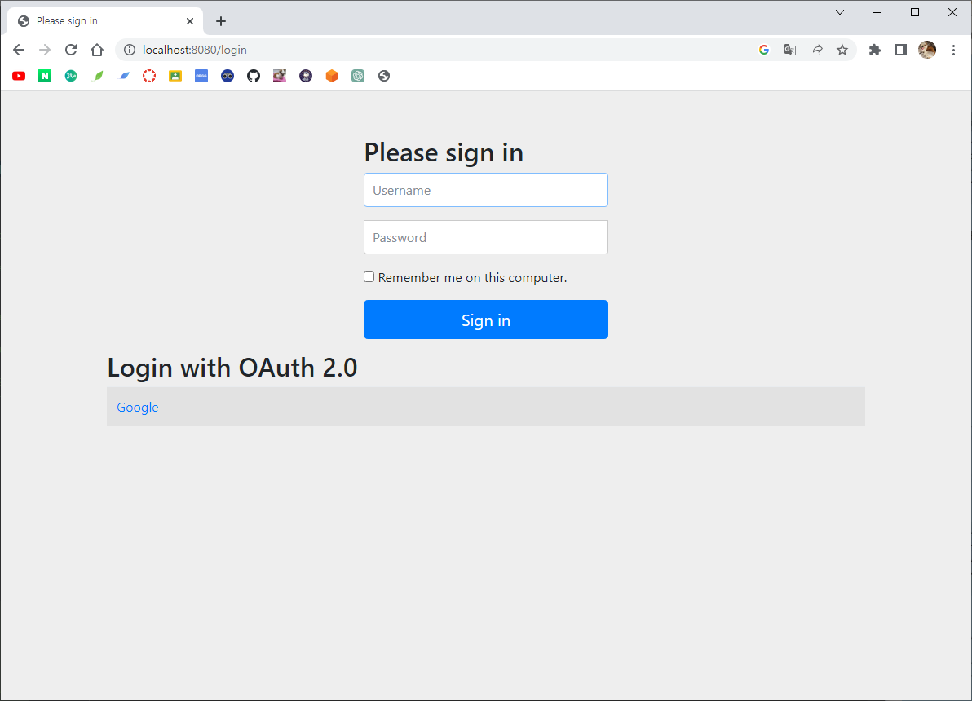Viewport: 972px width, 701px height.
Task: Focus the Password input field
Action: coord(485,237)
